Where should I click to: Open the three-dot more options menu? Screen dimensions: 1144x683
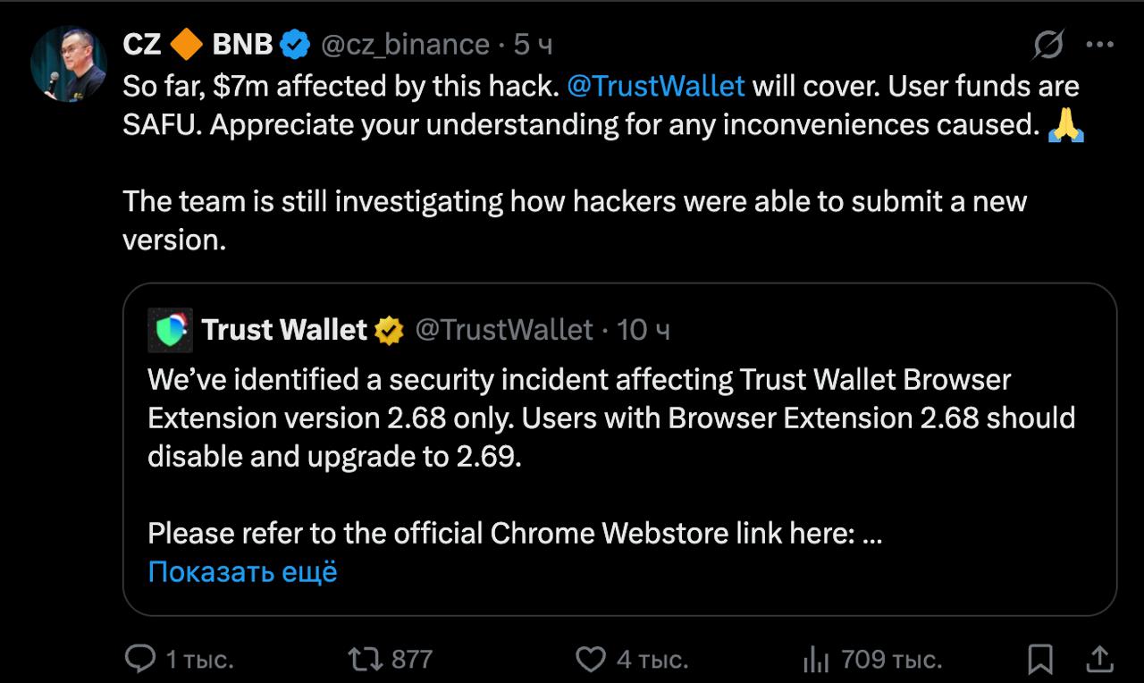(1099, 44)
